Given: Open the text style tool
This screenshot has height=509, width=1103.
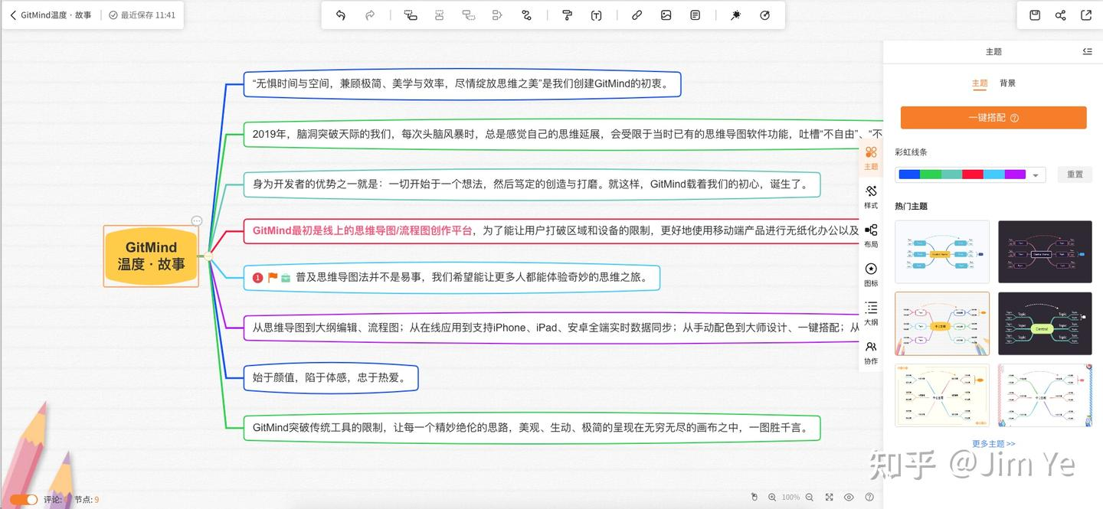Looking at the screenshot, I should [596, 15].
